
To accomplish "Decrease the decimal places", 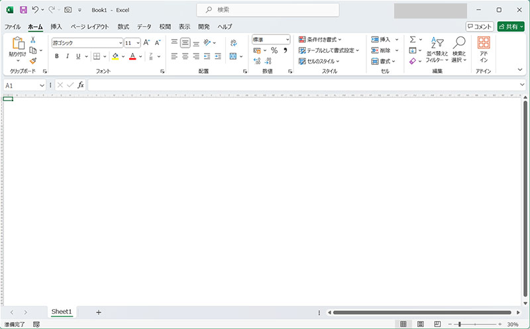I will 268,61.
